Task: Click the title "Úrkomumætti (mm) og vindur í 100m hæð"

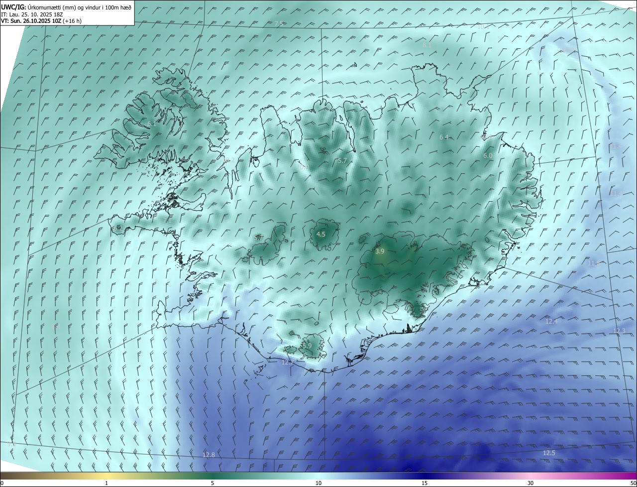Action: coord(80,7)
